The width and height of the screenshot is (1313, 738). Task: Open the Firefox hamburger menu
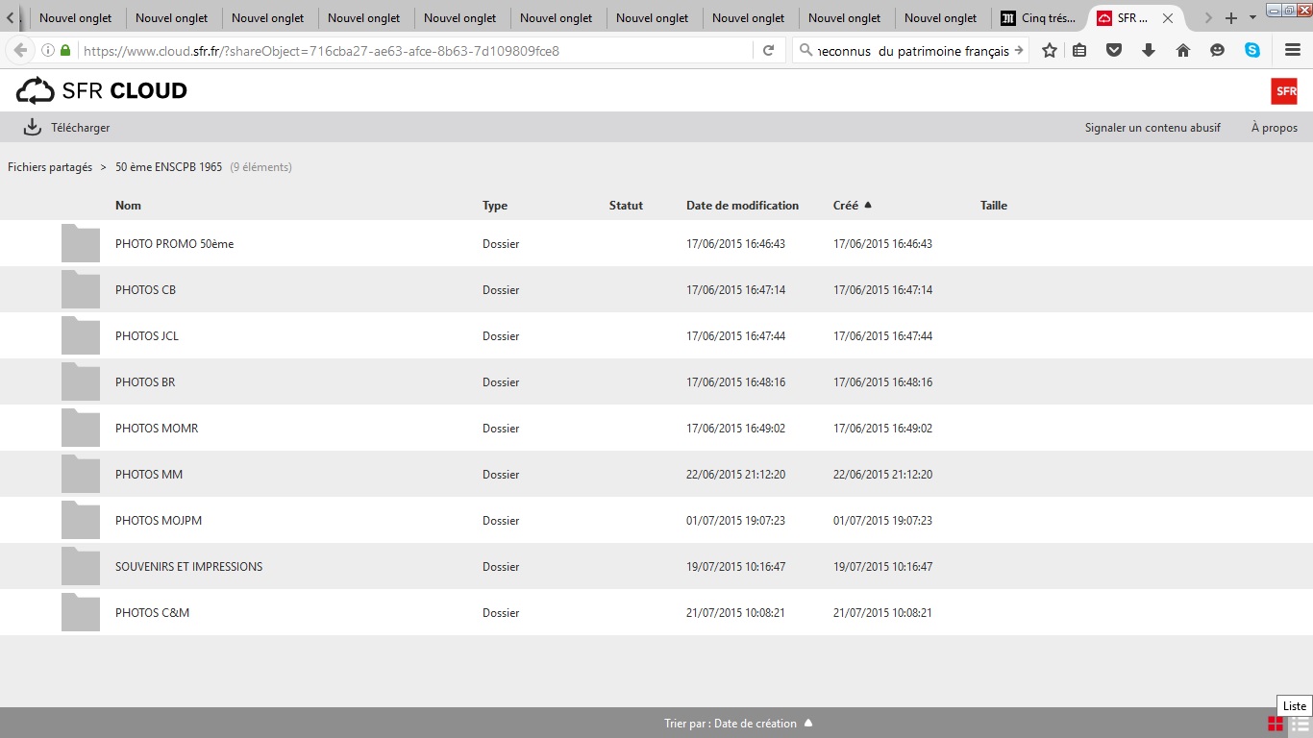pos(1293,51)
